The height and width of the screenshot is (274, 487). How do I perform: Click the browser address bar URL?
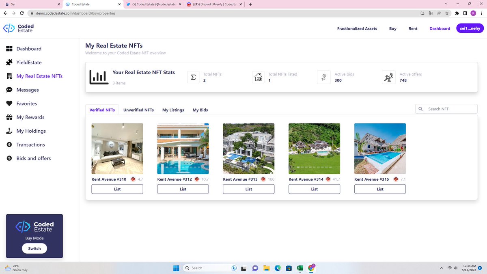coord(75,13)
